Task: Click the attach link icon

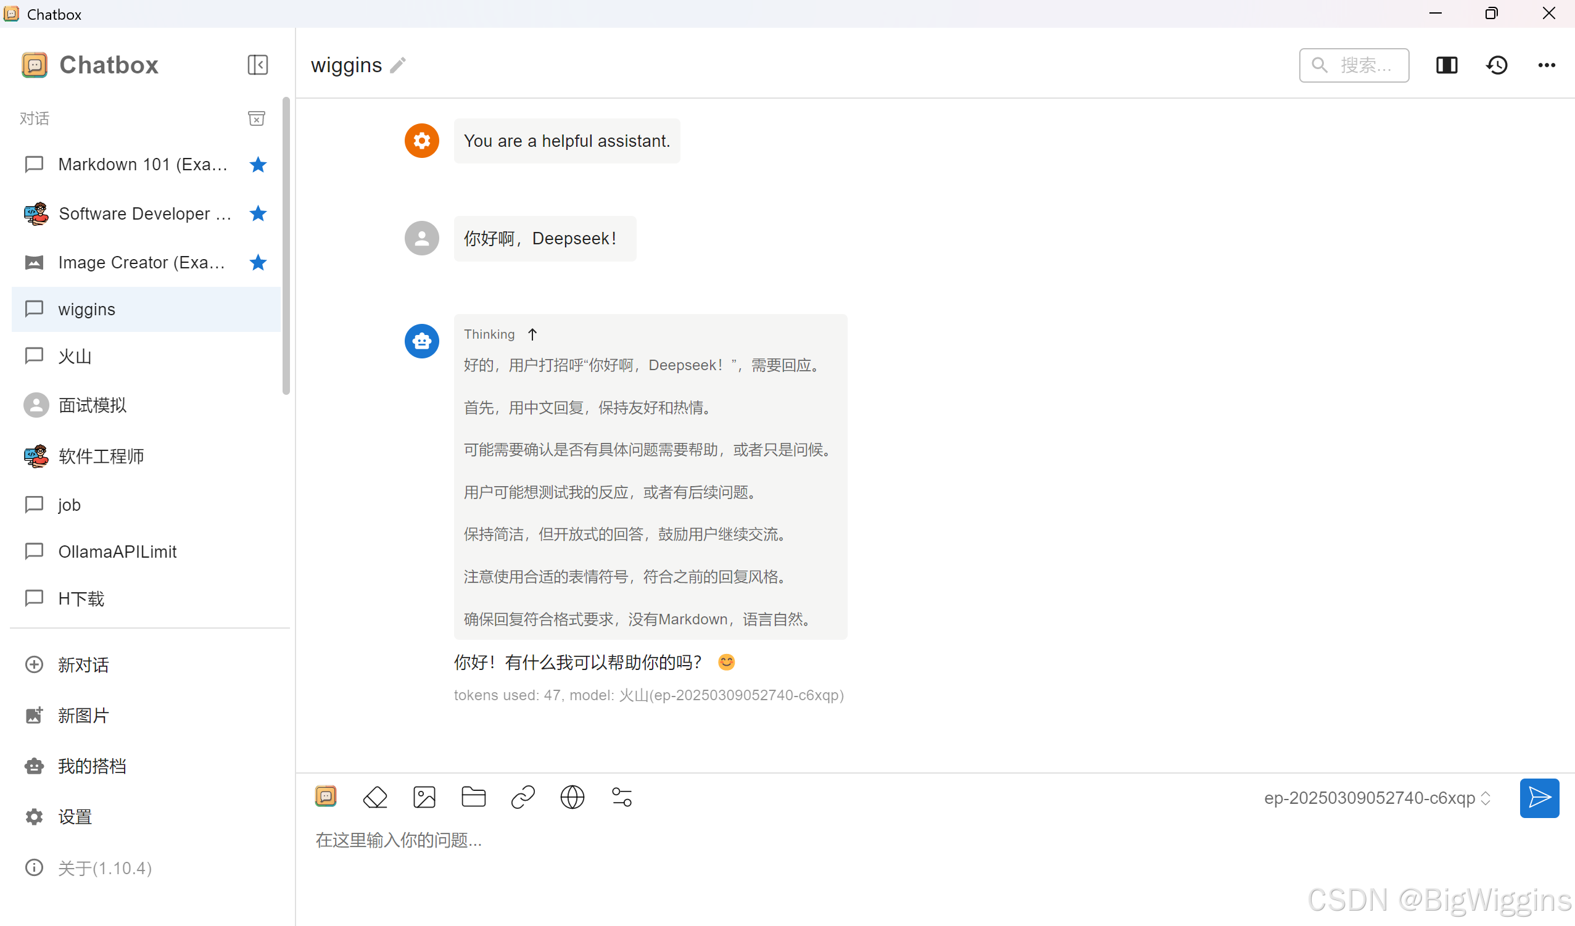Action: pos(523,797)
